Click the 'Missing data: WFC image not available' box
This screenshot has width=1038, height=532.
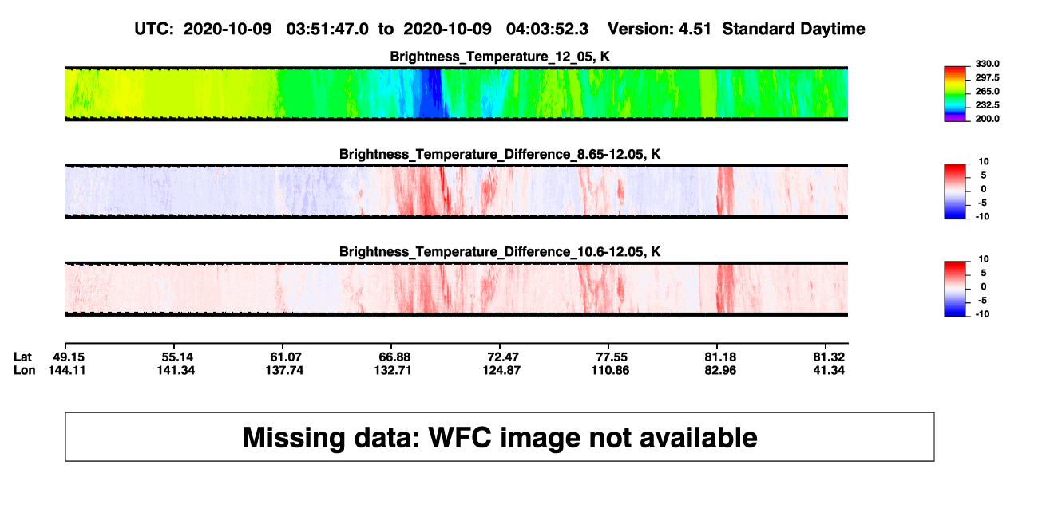pos(499,436)
